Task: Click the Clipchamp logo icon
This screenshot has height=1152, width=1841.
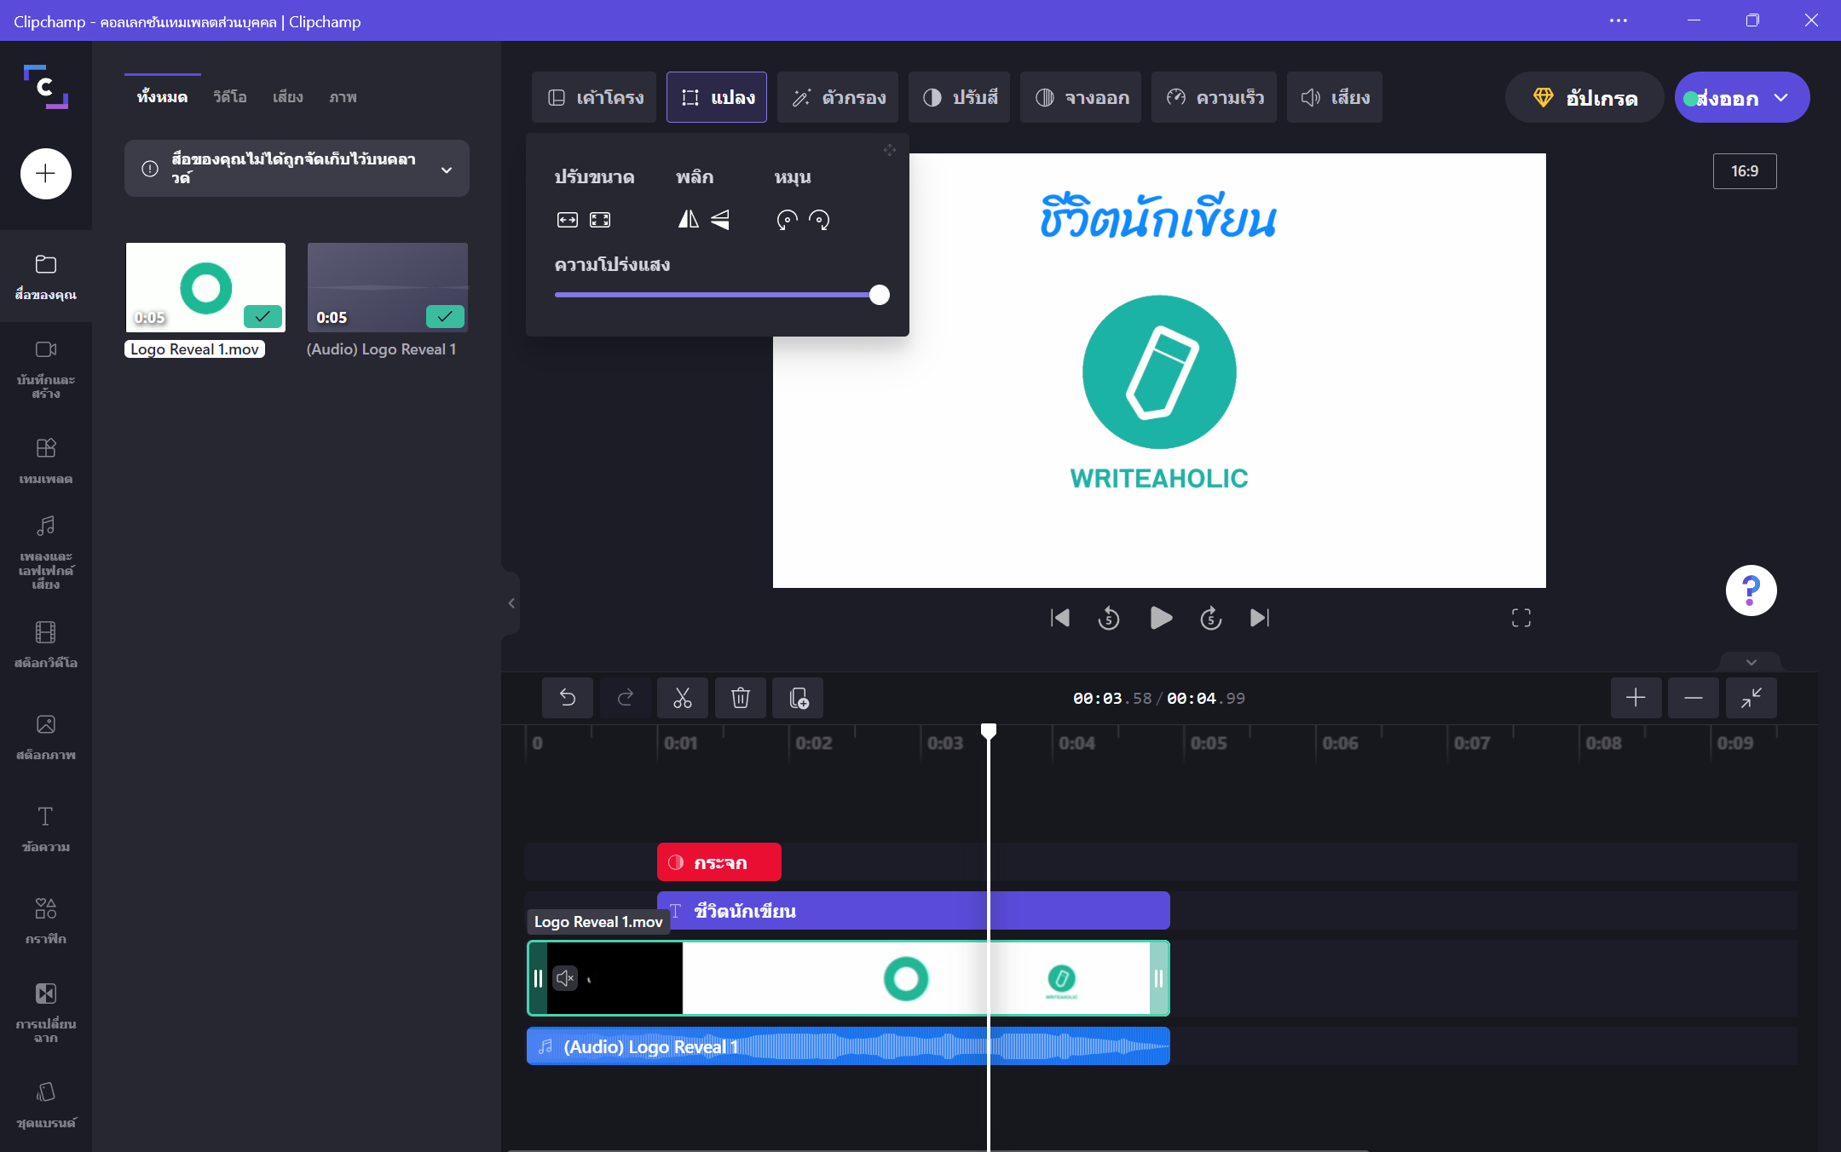Action: [45, 87]
